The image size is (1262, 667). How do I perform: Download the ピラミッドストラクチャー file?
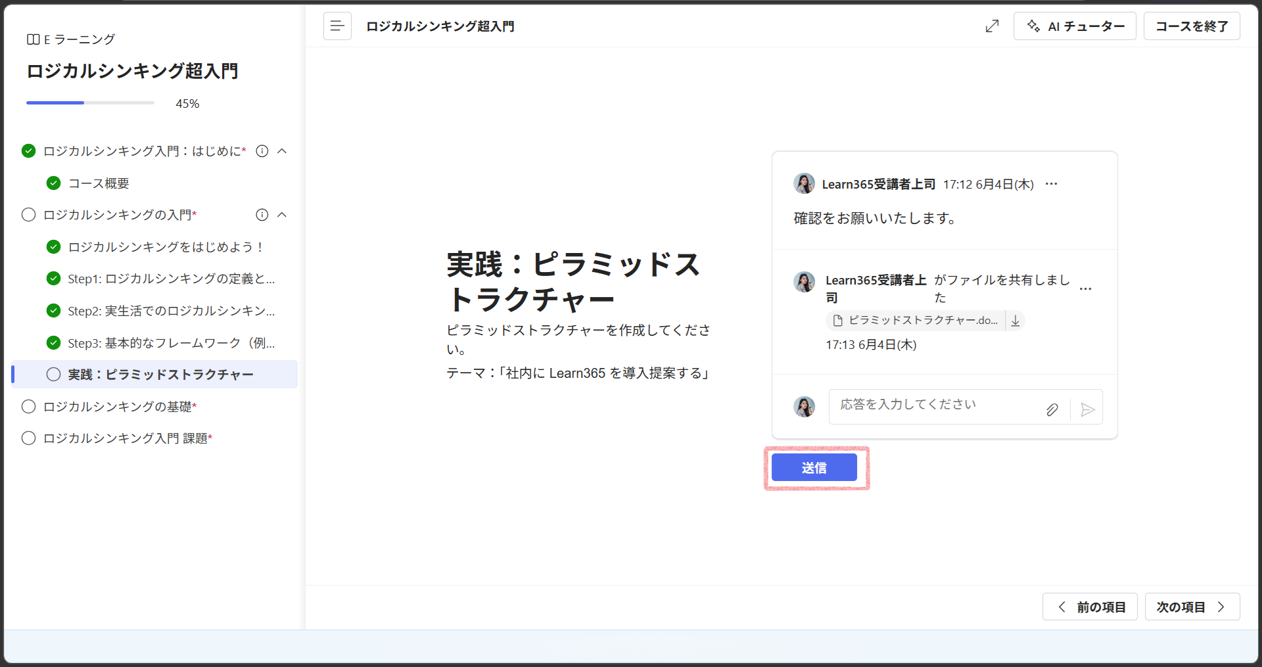point(1016,321)
